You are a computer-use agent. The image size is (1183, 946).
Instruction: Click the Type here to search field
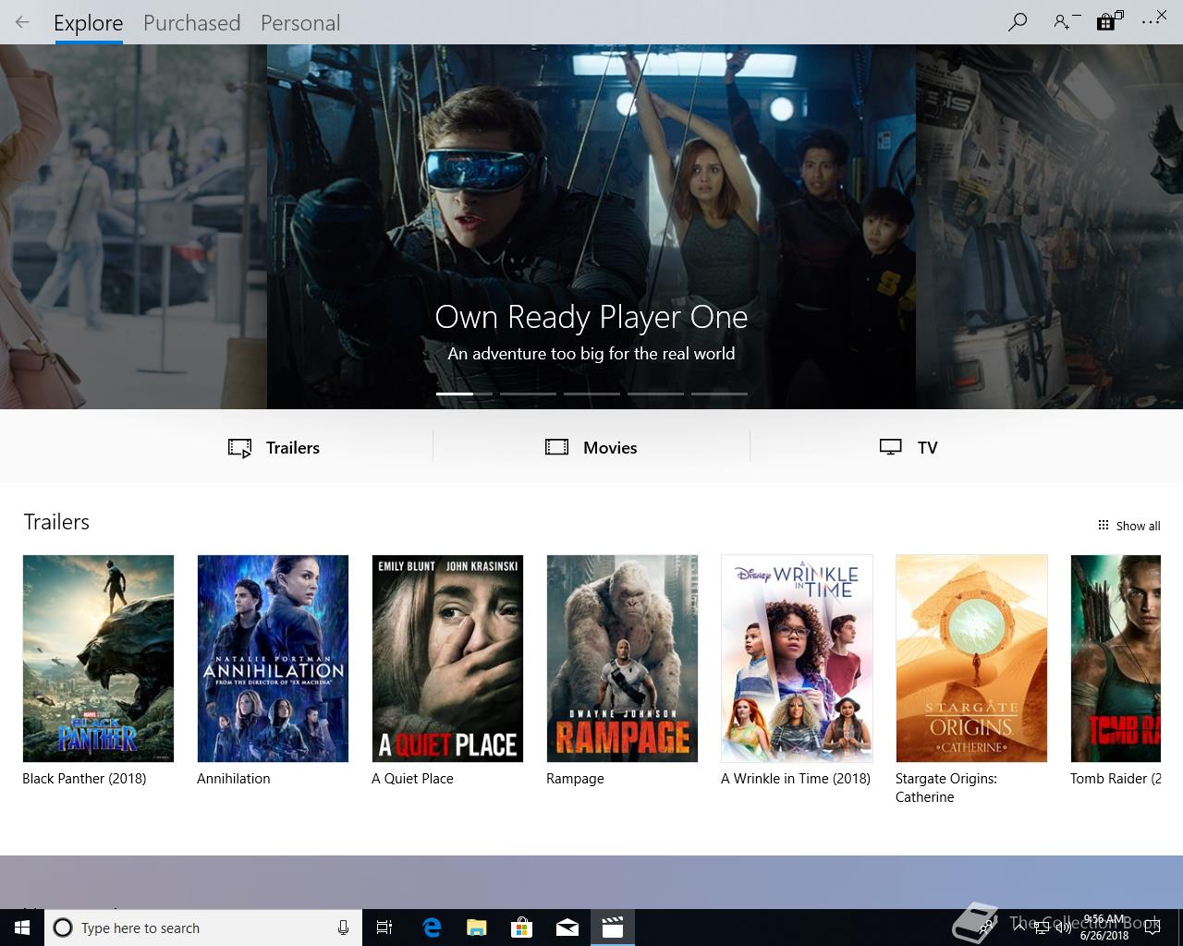[203, 928]
